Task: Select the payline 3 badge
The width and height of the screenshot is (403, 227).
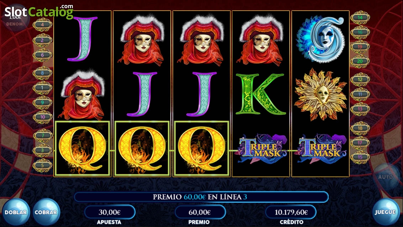Action: point(42,150)
